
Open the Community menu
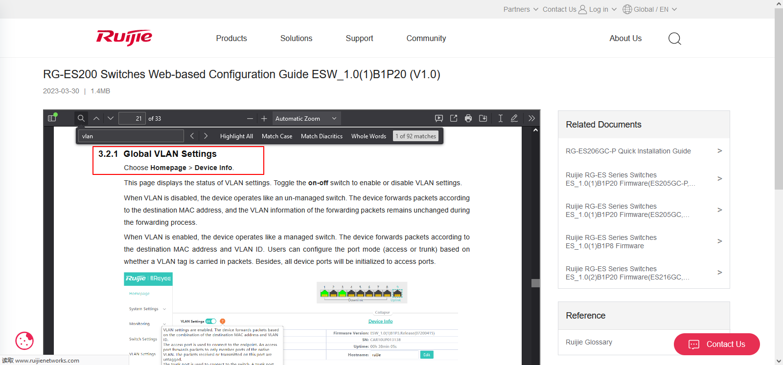(x=426, y=38)
